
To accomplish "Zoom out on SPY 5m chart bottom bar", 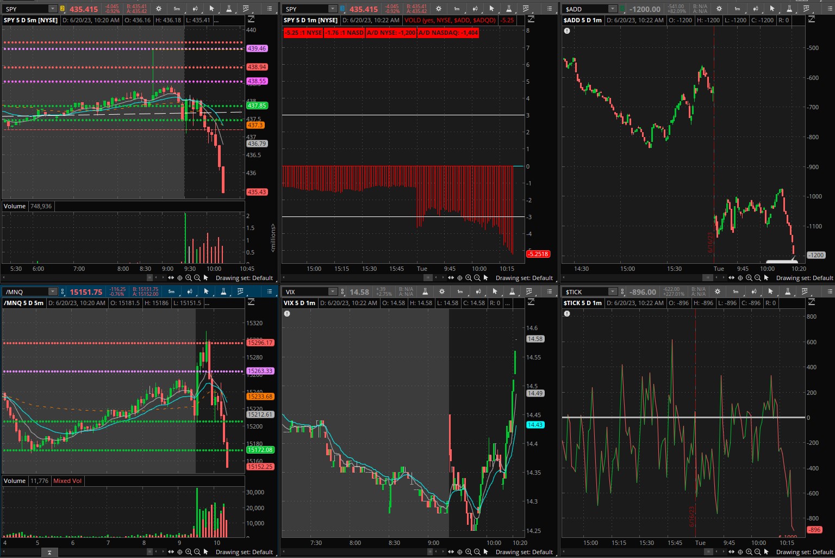I will point(197,278).
